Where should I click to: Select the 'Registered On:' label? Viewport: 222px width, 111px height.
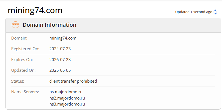tap(25, 49)
